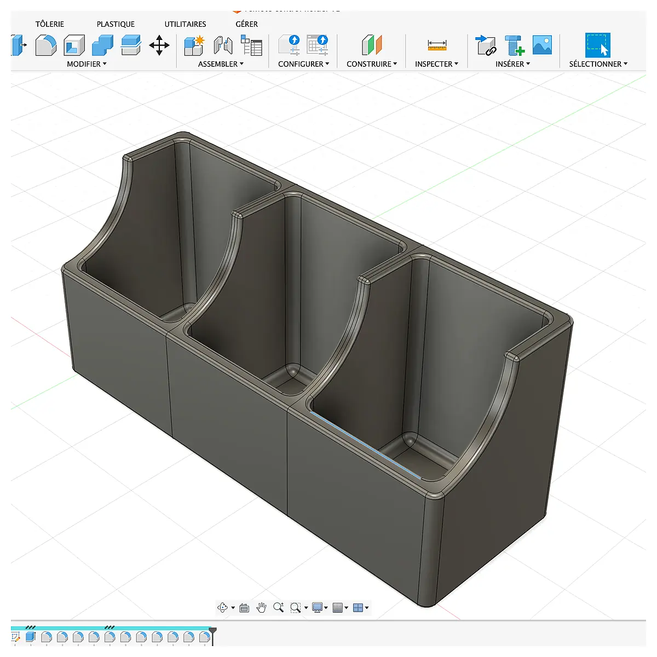Insert a McMaster-Carr component (bolt icon)
Image resolution: width=657 pixels, height=657 pixels.
(x=514, y=45)
